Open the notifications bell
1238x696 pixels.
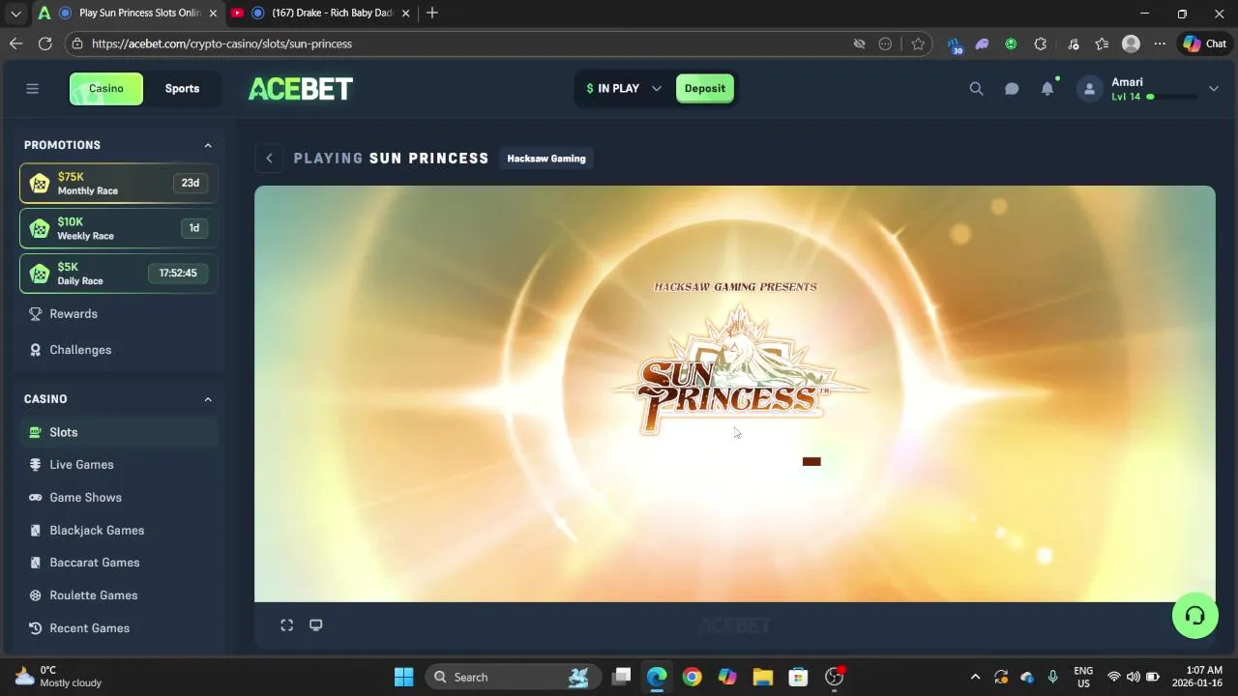[x=1047, y=88]
